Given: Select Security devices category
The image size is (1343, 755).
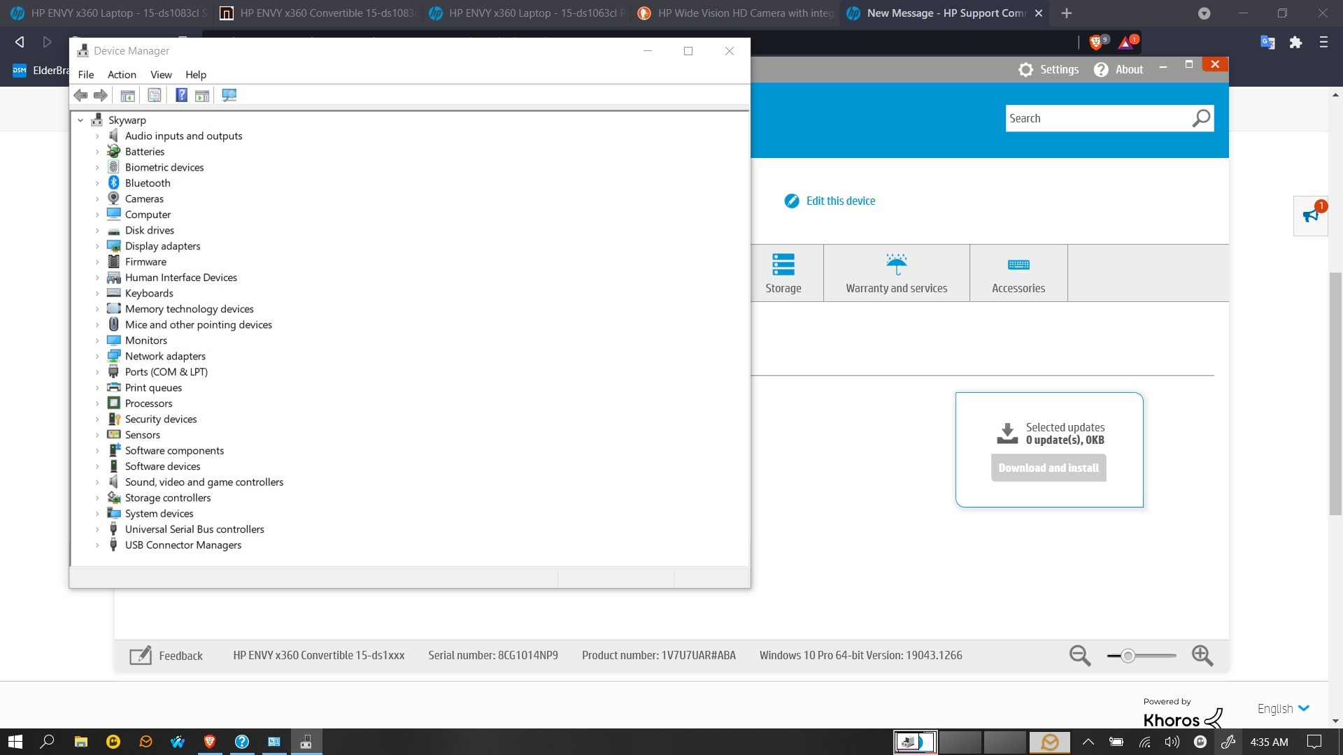Looking at the screenshot, I should point(161,419).
